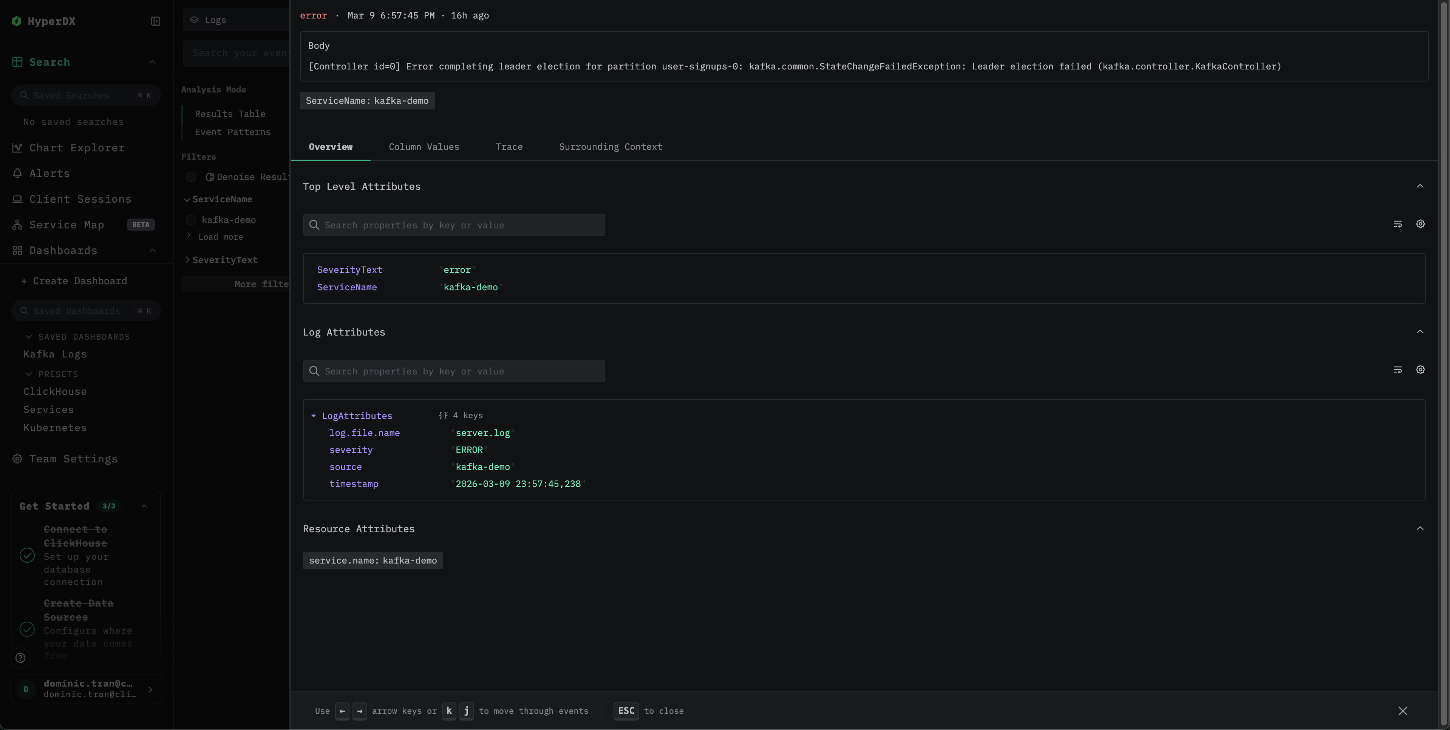Open the Surrounding Context tab
Image resolution: width=1450 pixels, height=730 pixels.
pos(610,147)
